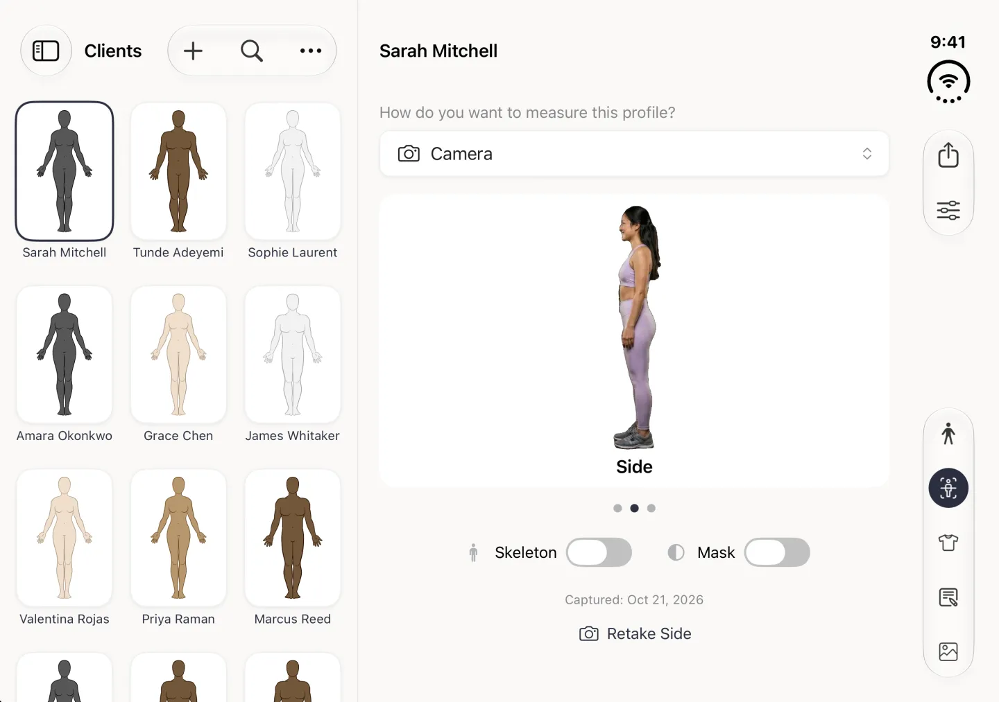Click the Captured: Oct 21, 2026 text

pyautogui.click(x=634, y=599)
